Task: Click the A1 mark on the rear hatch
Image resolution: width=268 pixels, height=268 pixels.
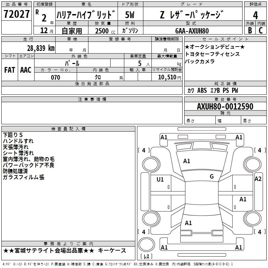Action: point(188,223)
